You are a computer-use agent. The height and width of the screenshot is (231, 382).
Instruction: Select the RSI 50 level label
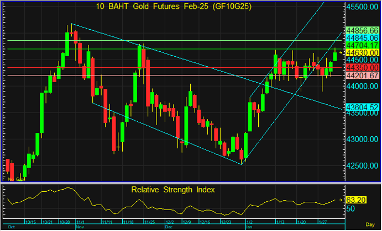click(x=350, y=209)
